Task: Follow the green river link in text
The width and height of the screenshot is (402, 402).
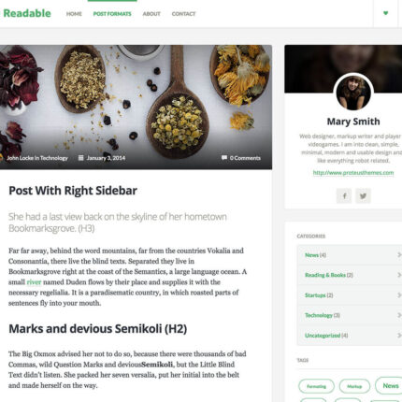Action: tap(34, 282)
